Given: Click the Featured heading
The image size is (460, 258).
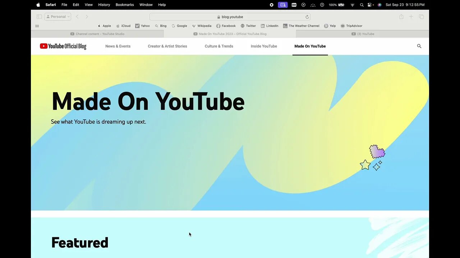Looking at the screenshot, I should click(x=80, y=243).
